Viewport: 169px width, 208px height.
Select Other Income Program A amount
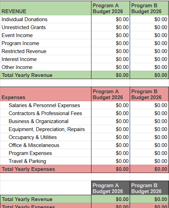click(x=111, y=67)
